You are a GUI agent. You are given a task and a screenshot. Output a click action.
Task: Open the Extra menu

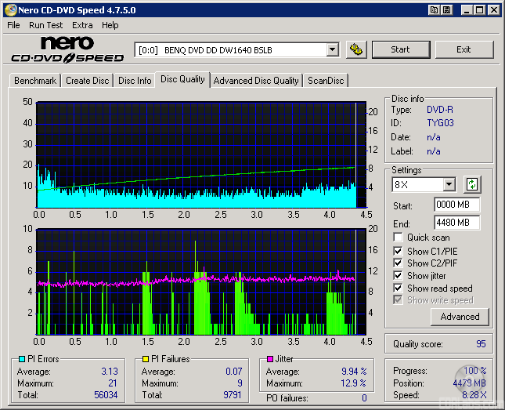click(82, 25)
